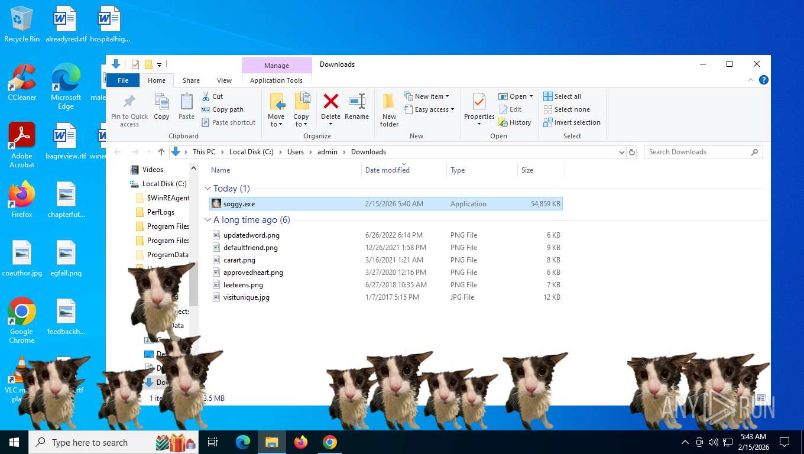Viewport: 804px width, 454px height.
Task: Open Firefox from the taskbar
Action: pyautogui.click(x=301, y=442)
